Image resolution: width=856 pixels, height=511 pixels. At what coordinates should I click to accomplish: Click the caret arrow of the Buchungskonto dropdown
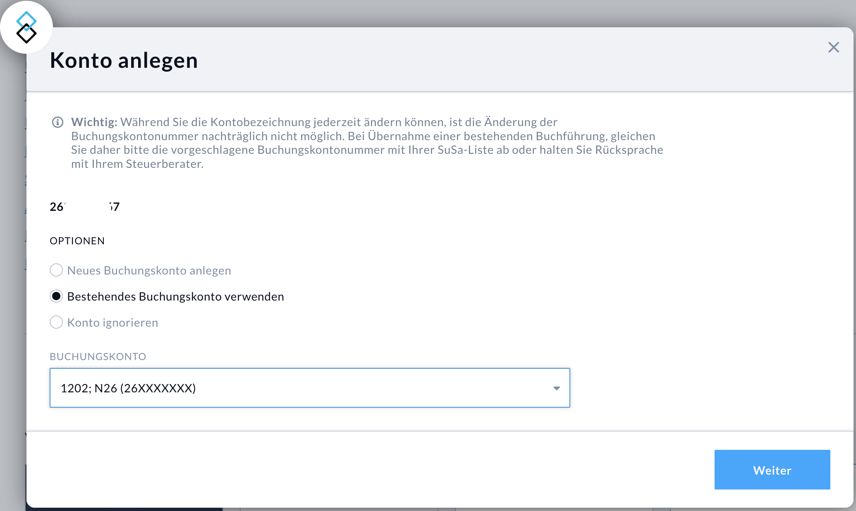click(557, 388)
